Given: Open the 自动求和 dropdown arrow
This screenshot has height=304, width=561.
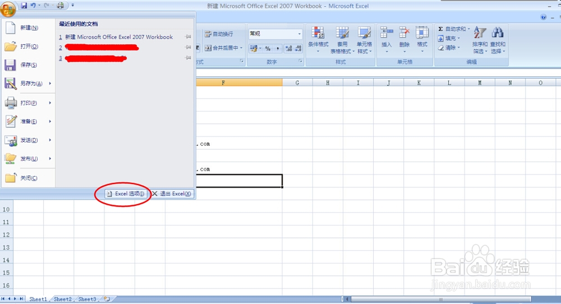Looking at the screenshot, I should (468, 29).
